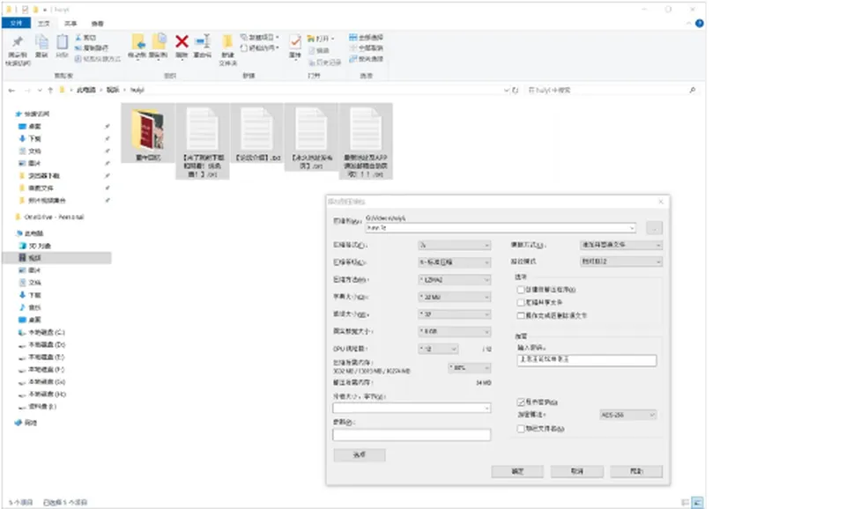This screenshot has width=846, height=509.
Task: Open the encryption method AES-256 dropdown
Action: click(x=628, y=415)
